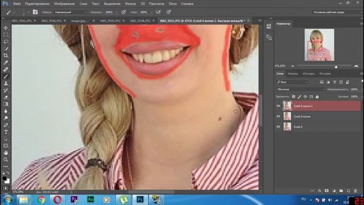364x205 pixels.
Task: Select the Quick Selection tool
Action: point(6,48)
